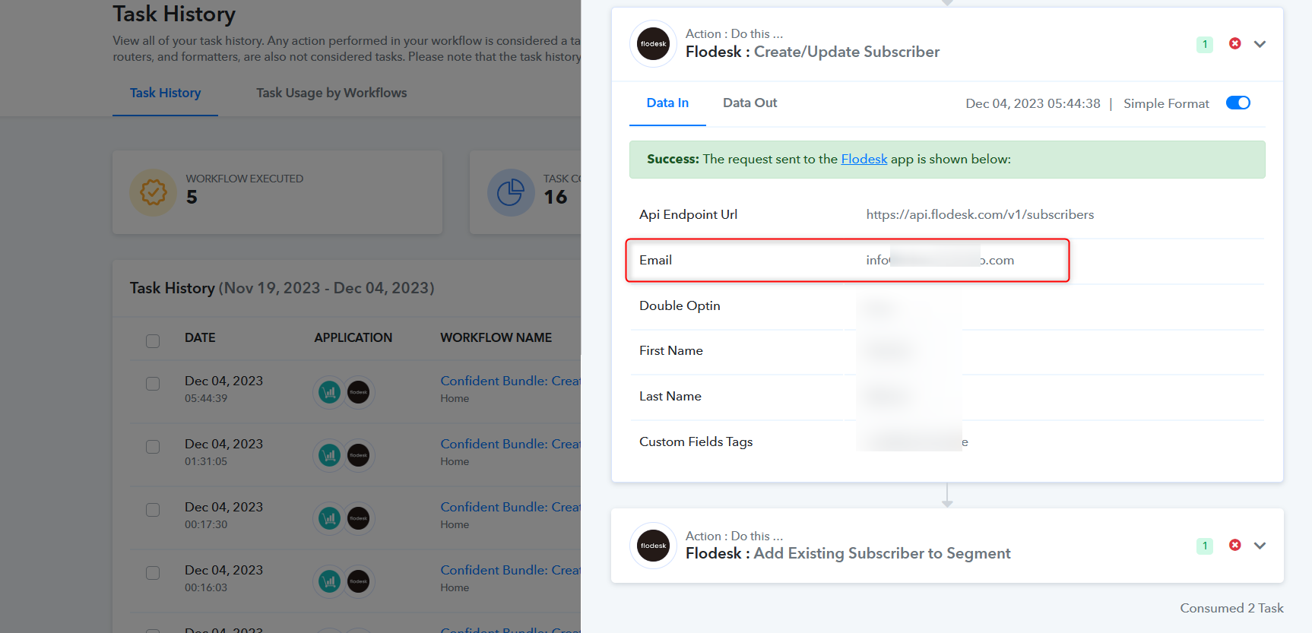Check the select-all box in table header
1312x633 pixels.
coord(153,341)
